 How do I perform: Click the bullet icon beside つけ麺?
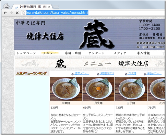(126, 74)
